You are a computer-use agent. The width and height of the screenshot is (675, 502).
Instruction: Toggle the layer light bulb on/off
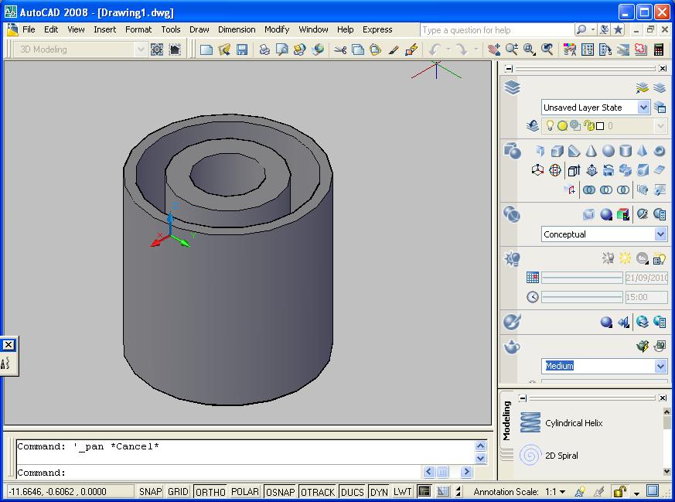tap(551, 125)
